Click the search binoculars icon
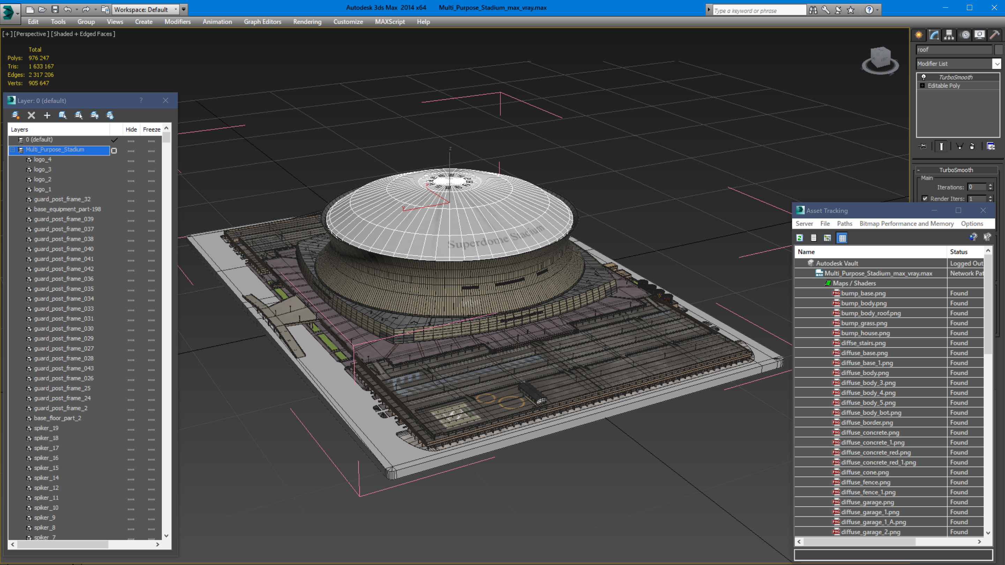 [813, 10]
